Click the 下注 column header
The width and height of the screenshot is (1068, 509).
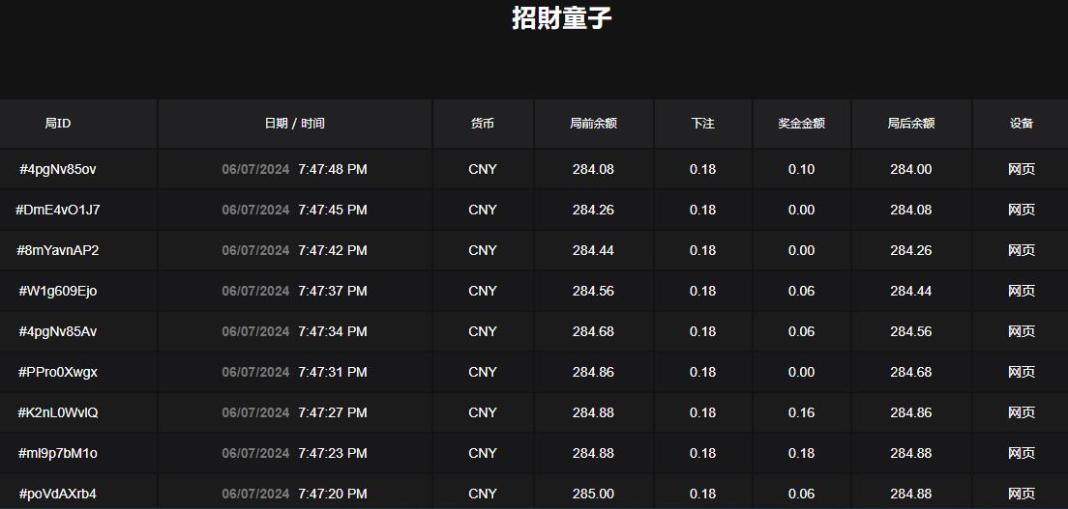(x=702, y=124)
